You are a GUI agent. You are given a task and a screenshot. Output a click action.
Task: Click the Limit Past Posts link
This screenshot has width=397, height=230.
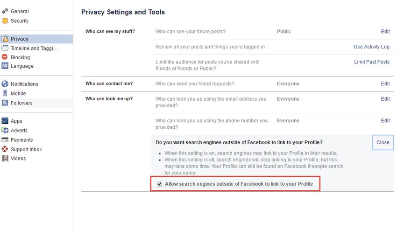372,62
